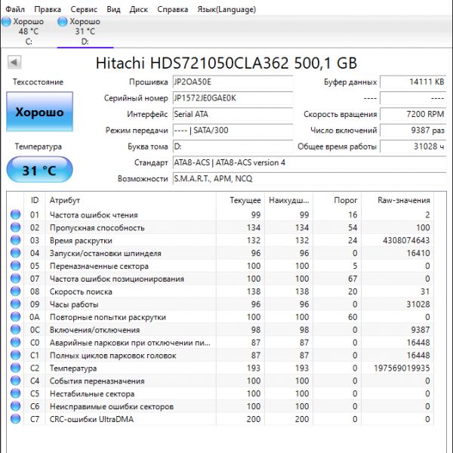The image size is (453, 453).
Task: Click the firmware field JP2OA50E
Action: tap(231, 82)
